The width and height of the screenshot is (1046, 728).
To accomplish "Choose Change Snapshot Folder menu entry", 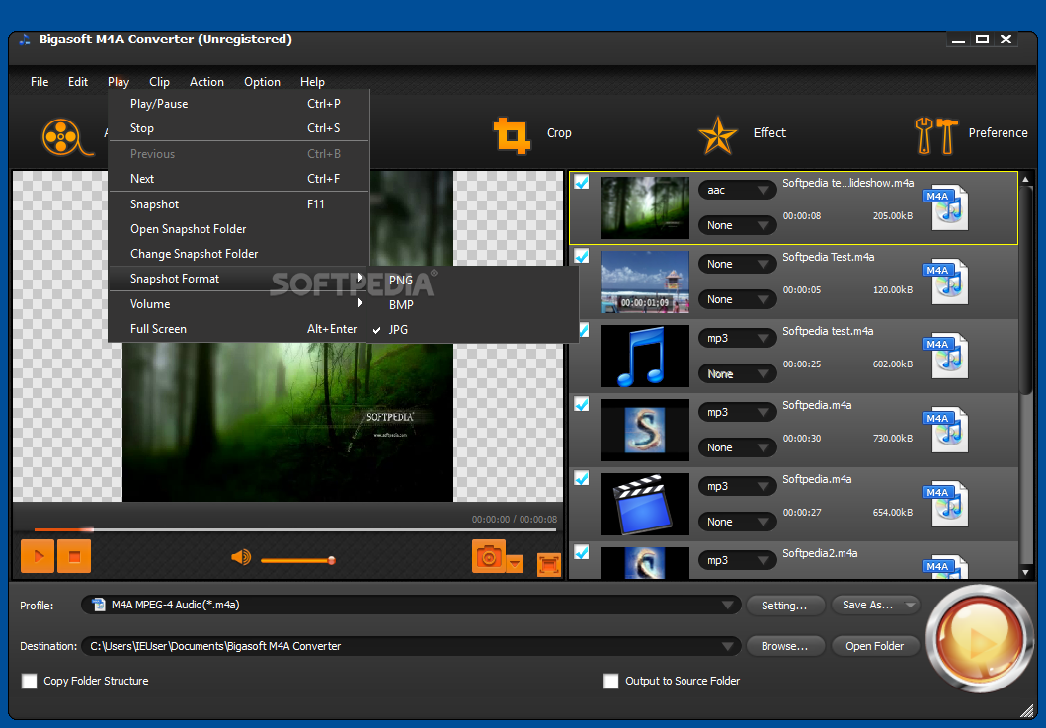I will pyautogui.click(x=239, y=254).
